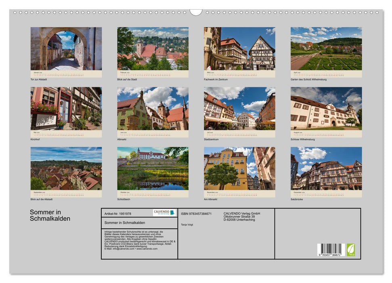392x283 pixels.
Task: Click the ISBN 9783457384671 text
Action: (196, 213)
